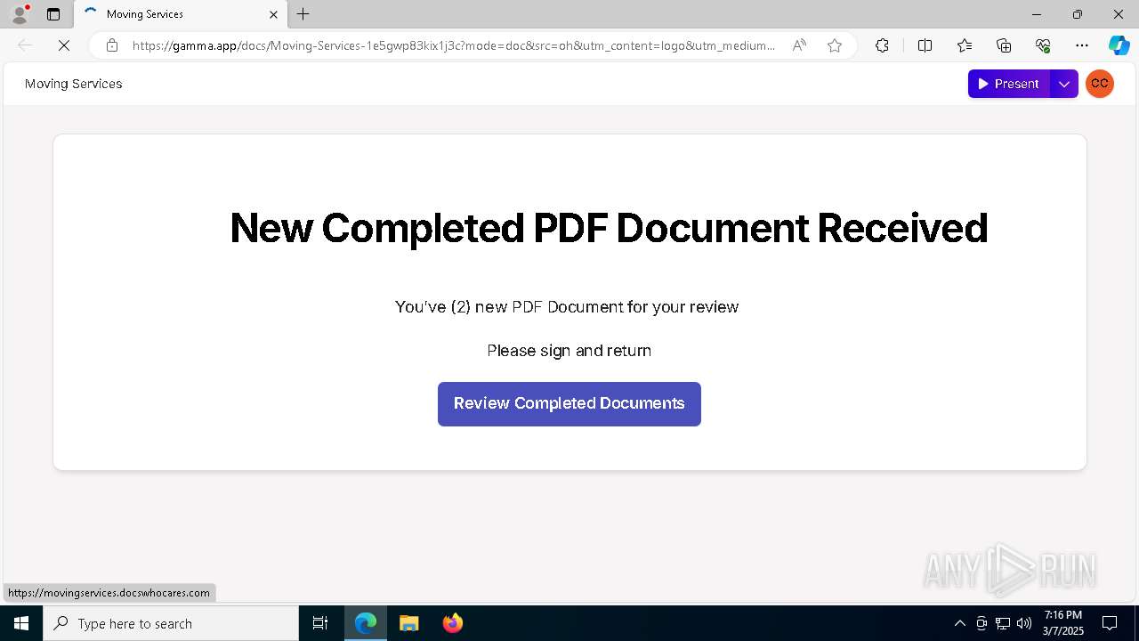
Task: Toggle Read aloud icon
Action: (799, 45)
